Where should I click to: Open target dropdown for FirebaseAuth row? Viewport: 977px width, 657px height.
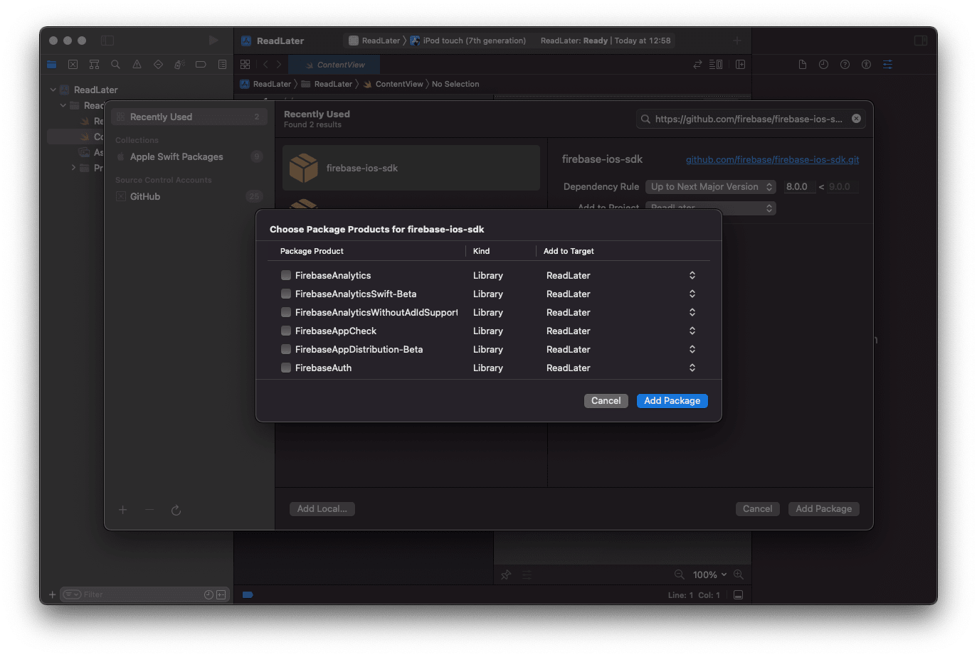[692, 368]
